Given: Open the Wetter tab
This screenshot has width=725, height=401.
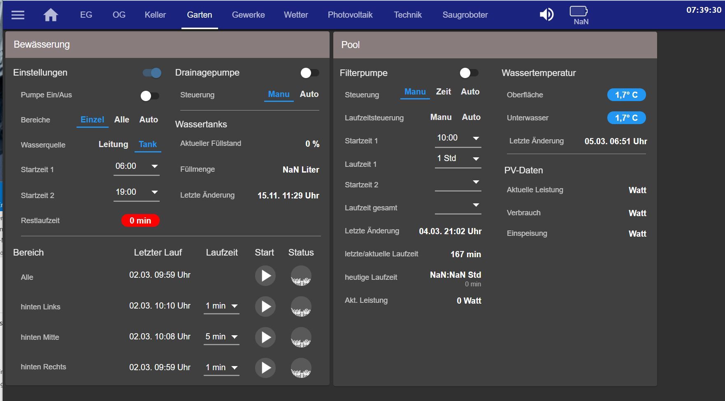Looking at the screenshot, I should [296, 15].
